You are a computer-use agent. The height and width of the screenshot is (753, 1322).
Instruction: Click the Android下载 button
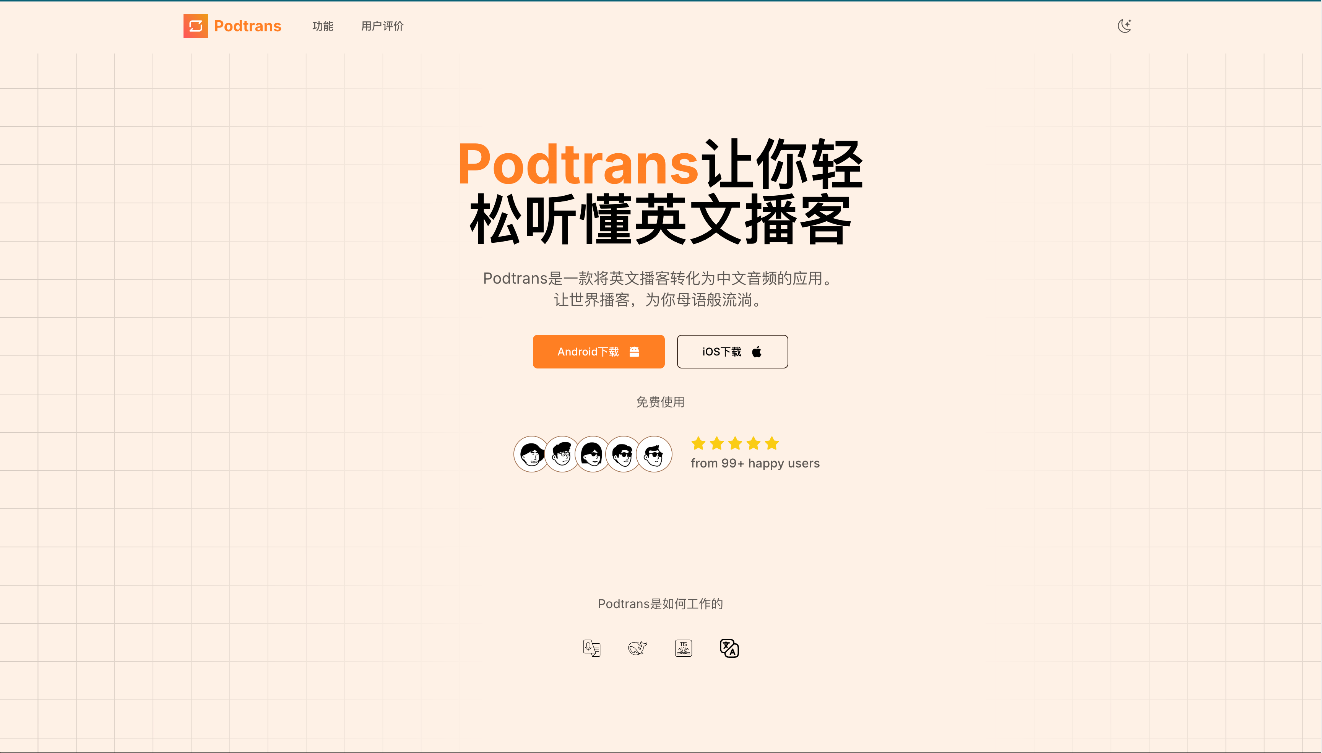(x=598, y=352)
